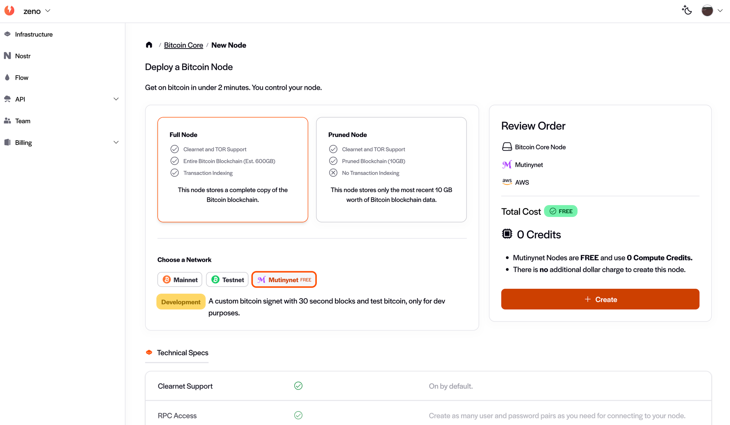
Task: Follow the Bitcoin Core breadcrumb link
Action: pos(183,45)
